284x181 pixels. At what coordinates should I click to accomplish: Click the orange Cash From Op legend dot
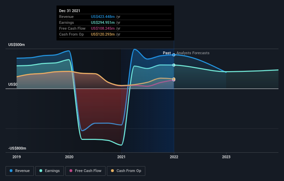click(x=112, y=171)
